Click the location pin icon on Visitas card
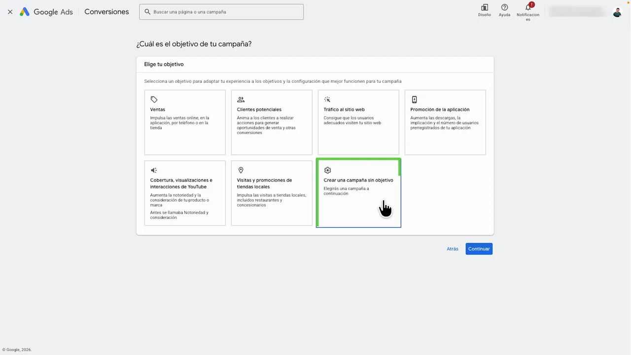This screenshot has height=355, width=631. click(241, 170)
